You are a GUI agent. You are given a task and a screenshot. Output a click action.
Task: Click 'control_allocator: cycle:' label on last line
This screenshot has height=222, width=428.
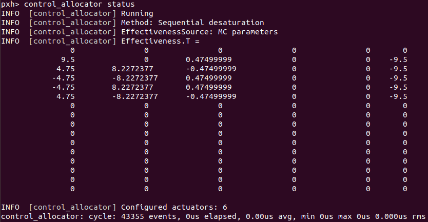59,216
